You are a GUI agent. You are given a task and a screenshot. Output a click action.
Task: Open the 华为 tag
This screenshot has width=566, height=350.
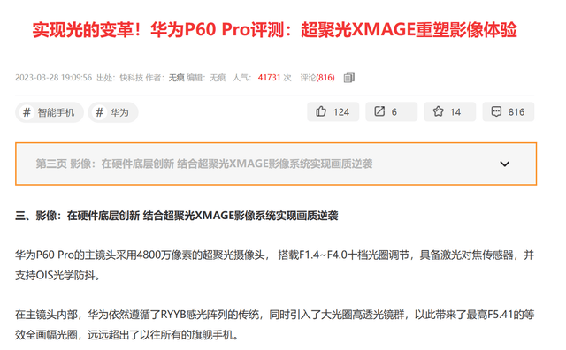tap(113, 112)
